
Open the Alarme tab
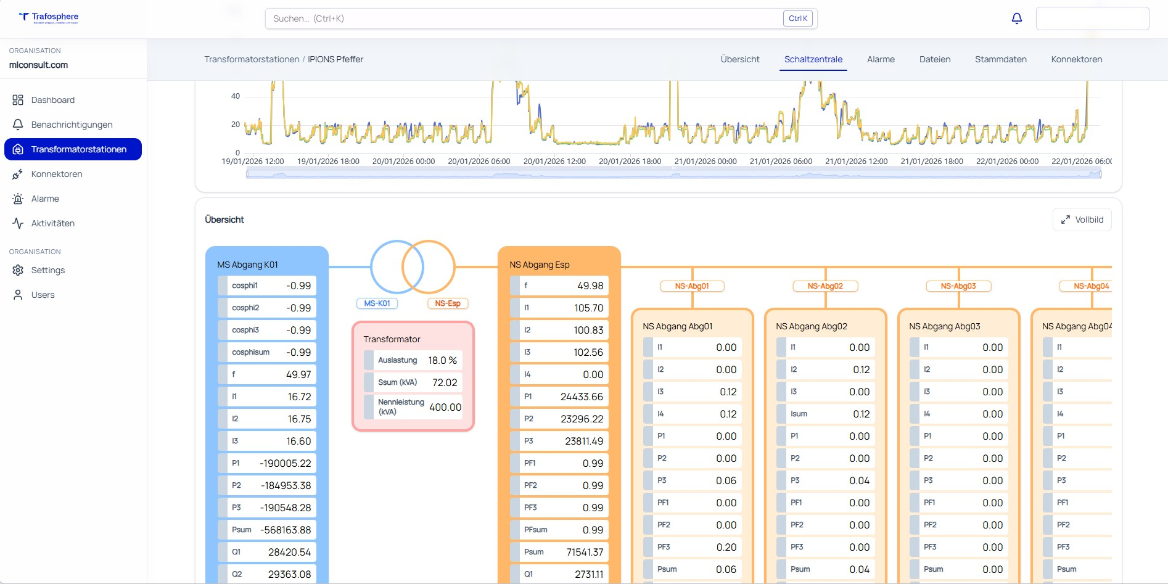[880, 59]
